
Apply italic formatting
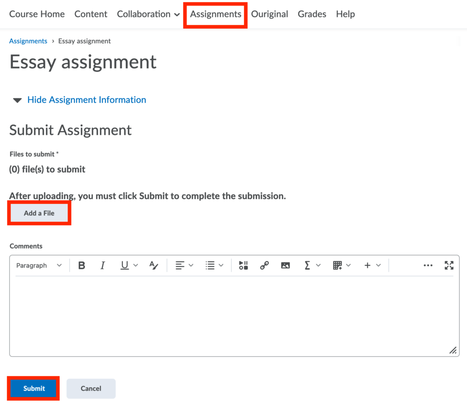[x=103, y=265]
